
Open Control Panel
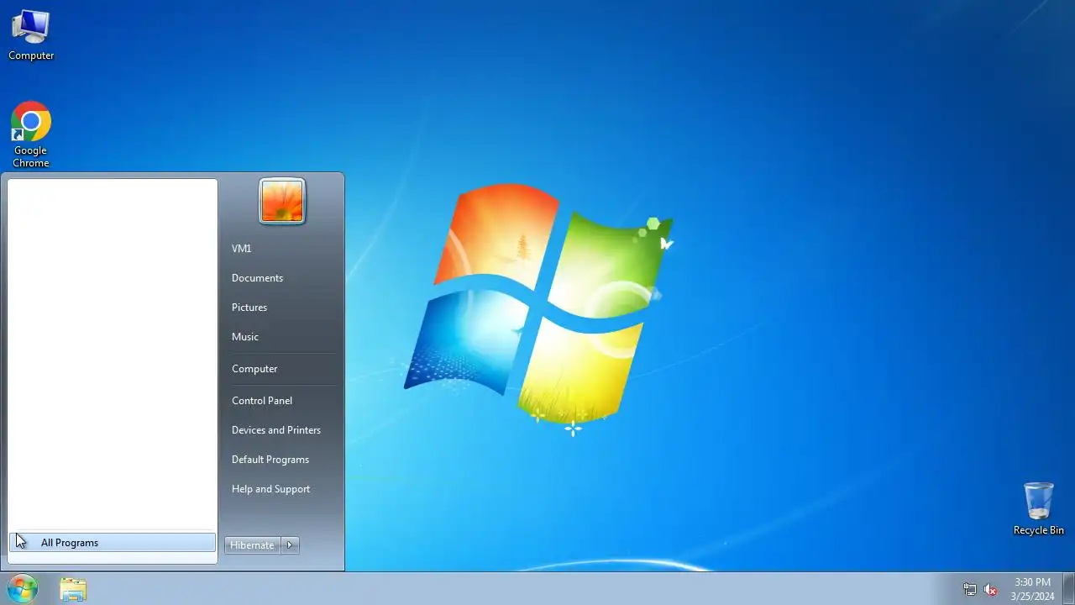pyautogui.click(x=262, y=401)
